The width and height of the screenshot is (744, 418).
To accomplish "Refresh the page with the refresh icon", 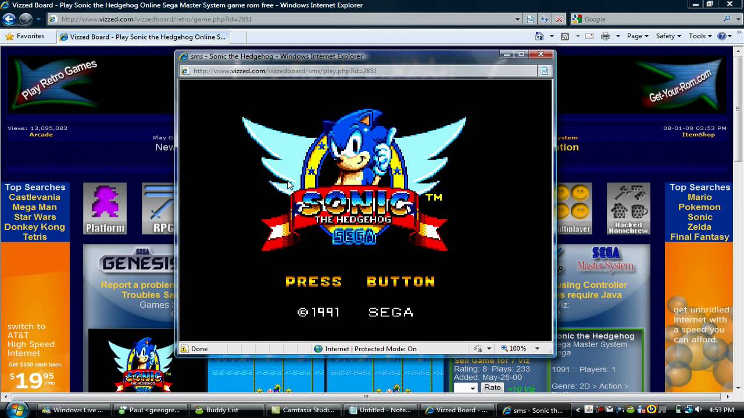I will click(x=545, y=19).
